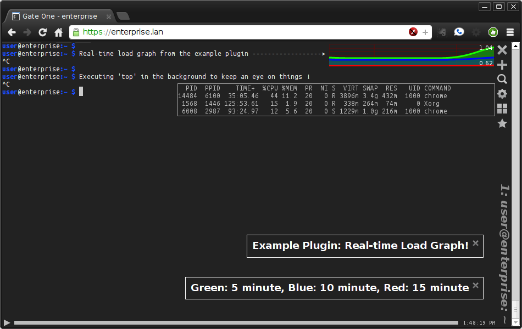Click the 1:48:19 PM clock text

pos(479,322)
